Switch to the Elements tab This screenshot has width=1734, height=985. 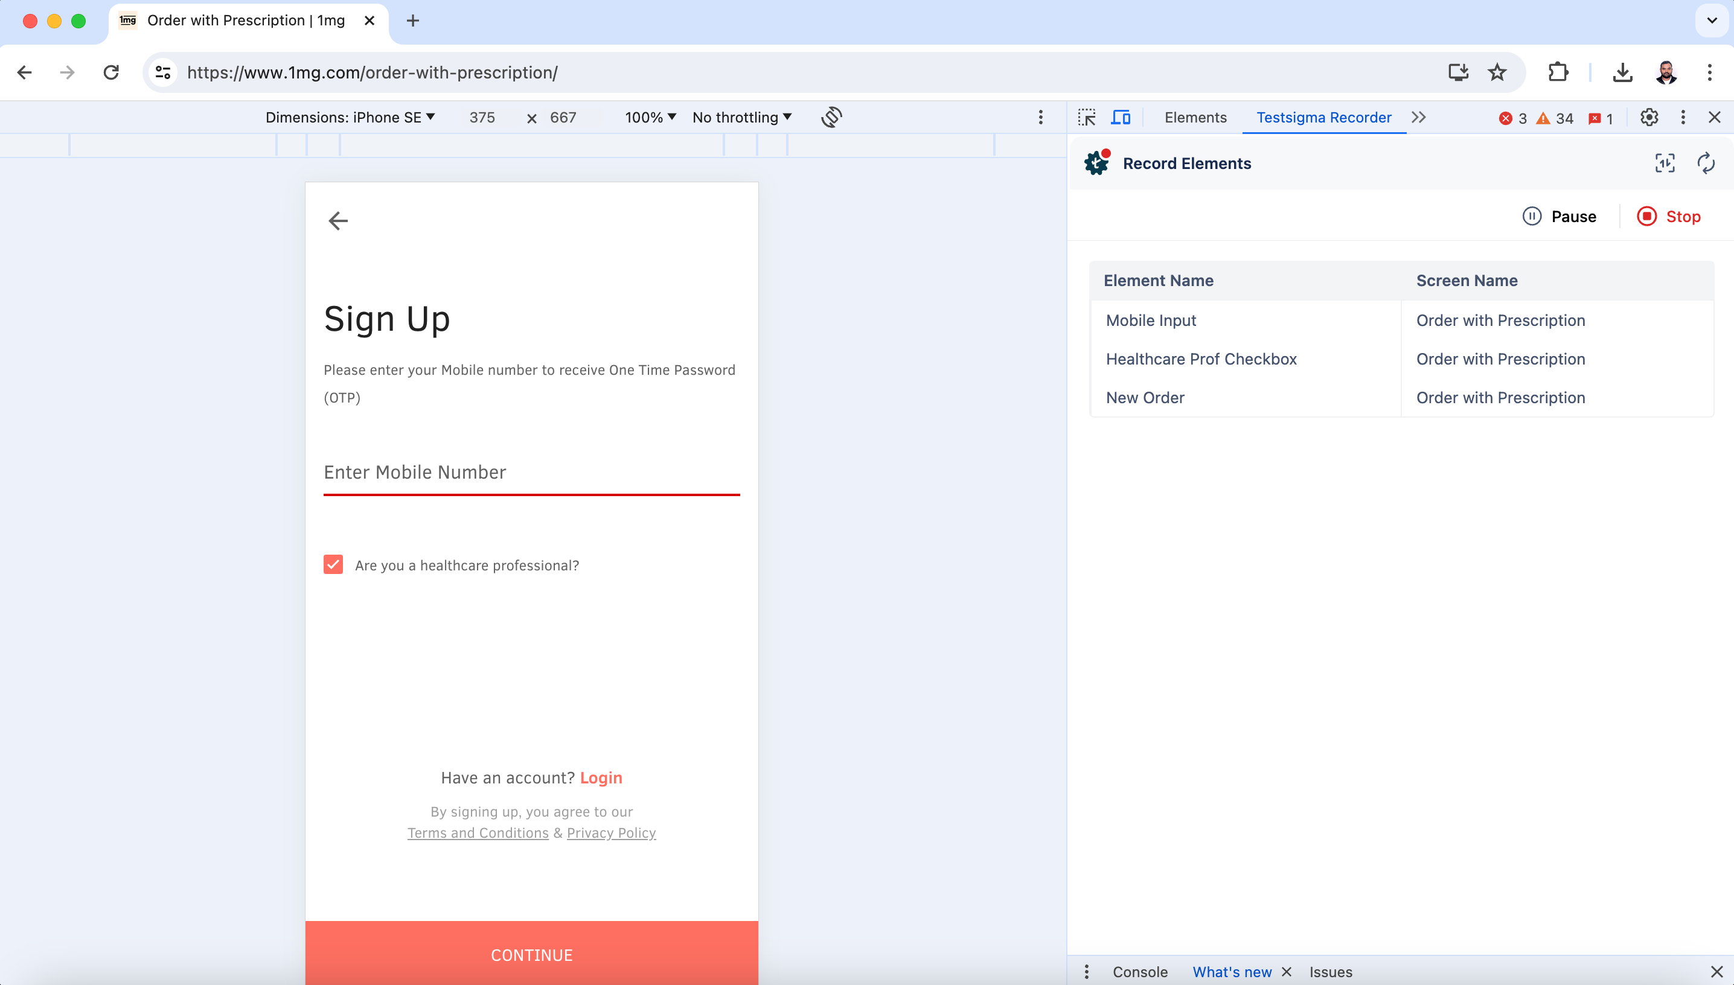coord(1195,117)
